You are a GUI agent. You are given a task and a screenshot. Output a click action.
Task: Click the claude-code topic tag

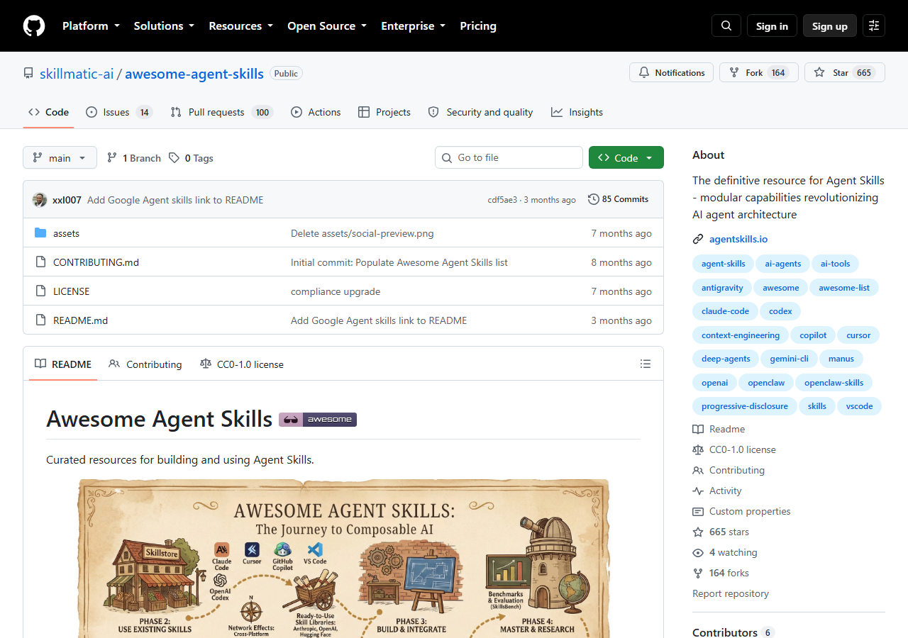[725, 311]
